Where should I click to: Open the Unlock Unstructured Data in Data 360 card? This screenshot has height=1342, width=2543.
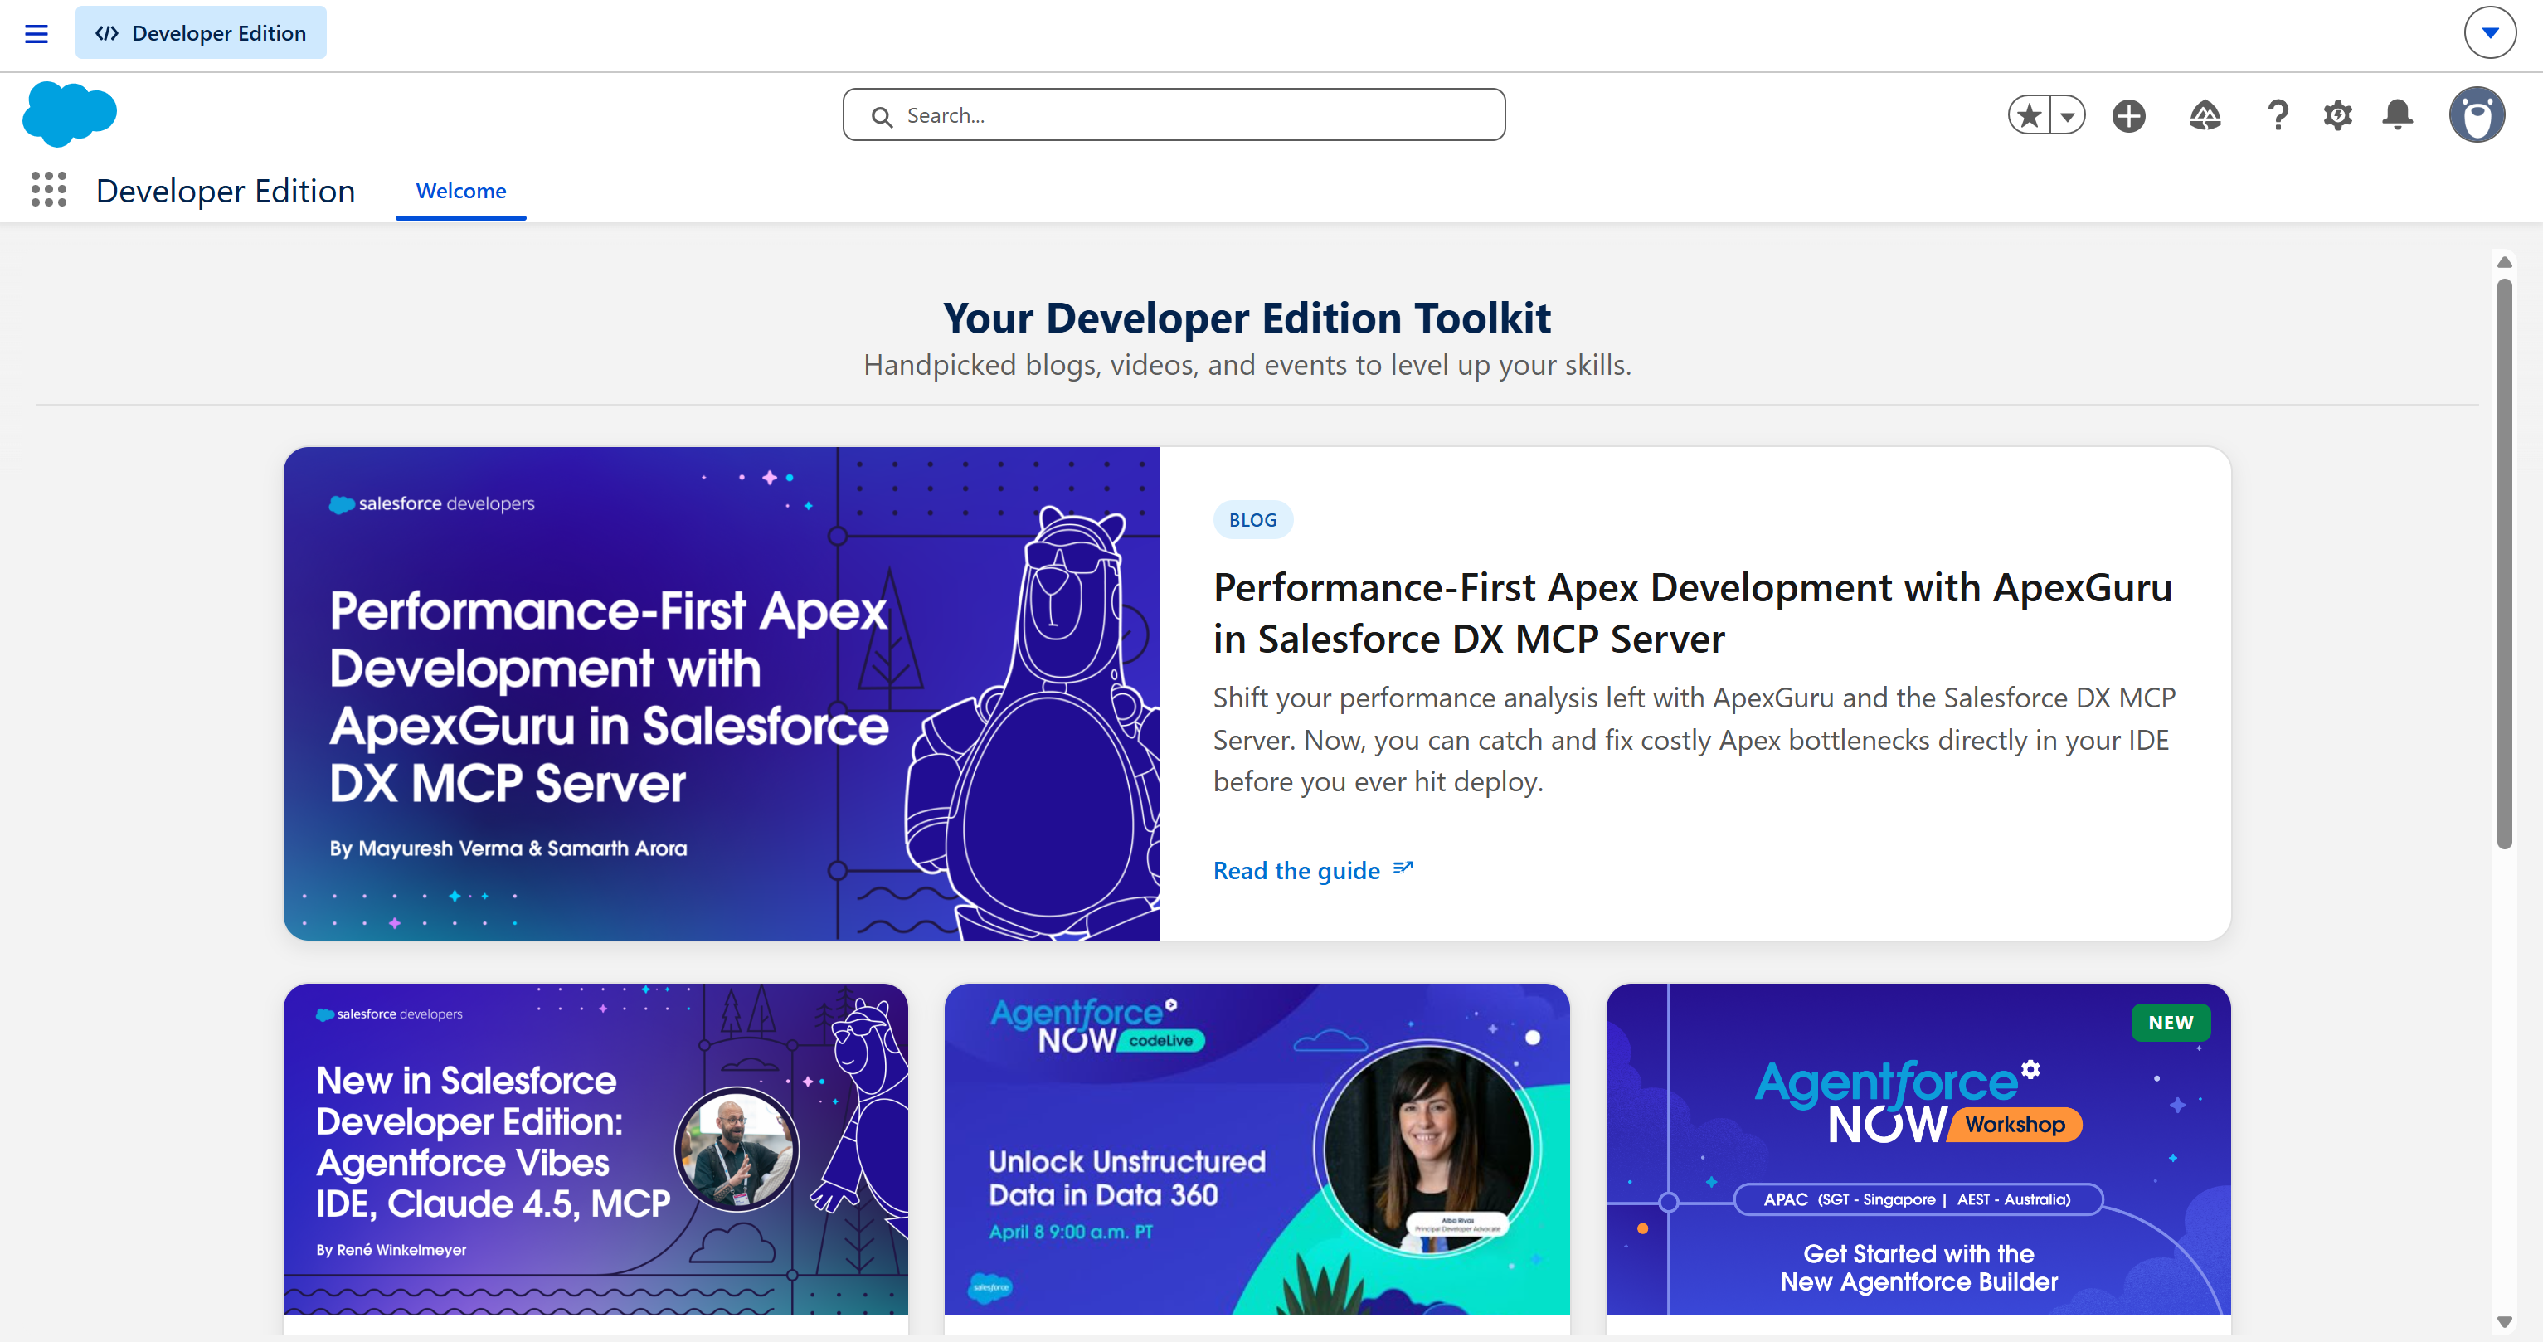click(1257, 1150)
